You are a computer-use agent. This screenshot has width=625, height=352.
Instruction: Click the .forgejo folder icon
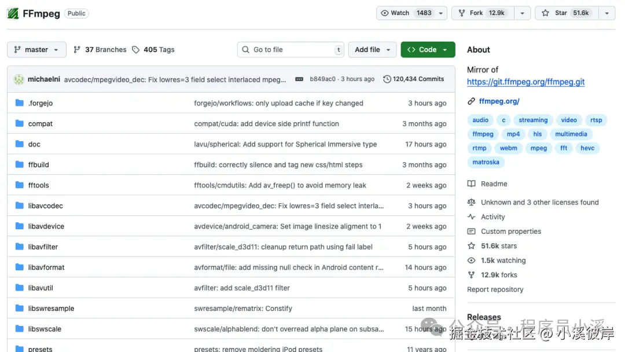(20, 103)
